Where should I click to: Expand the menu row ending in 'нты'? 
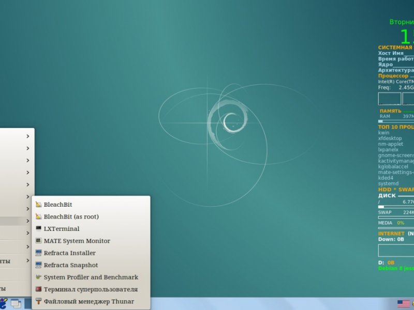16,261
